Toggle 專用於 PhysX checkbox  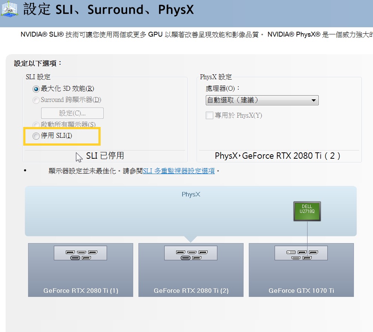[210, 115]
